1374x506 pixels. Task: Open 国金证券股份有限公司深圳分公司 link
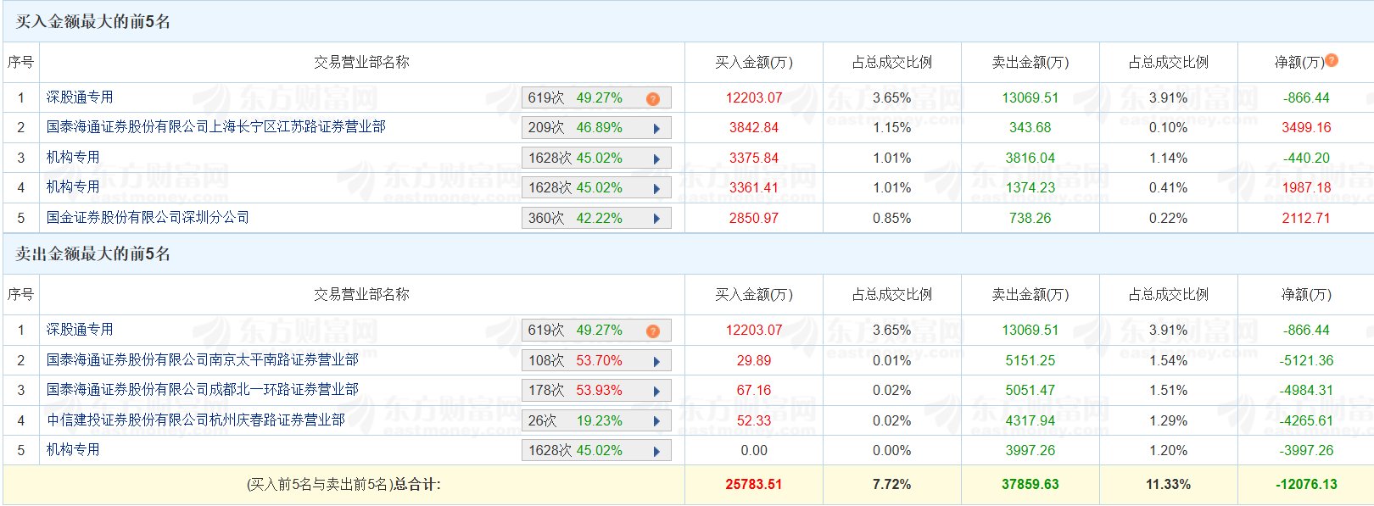[148, 218]
